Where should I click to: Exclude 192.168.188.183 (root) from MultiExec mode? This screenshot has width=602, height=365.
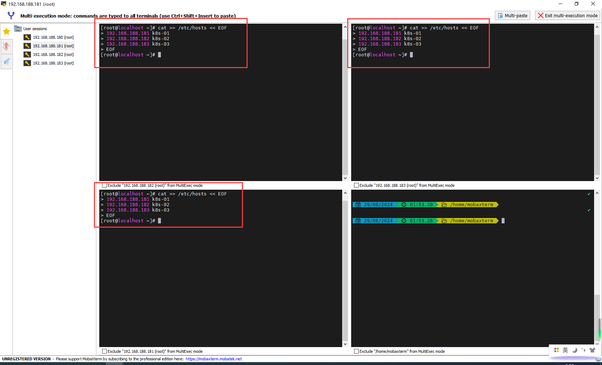click(x=356, y=185)
